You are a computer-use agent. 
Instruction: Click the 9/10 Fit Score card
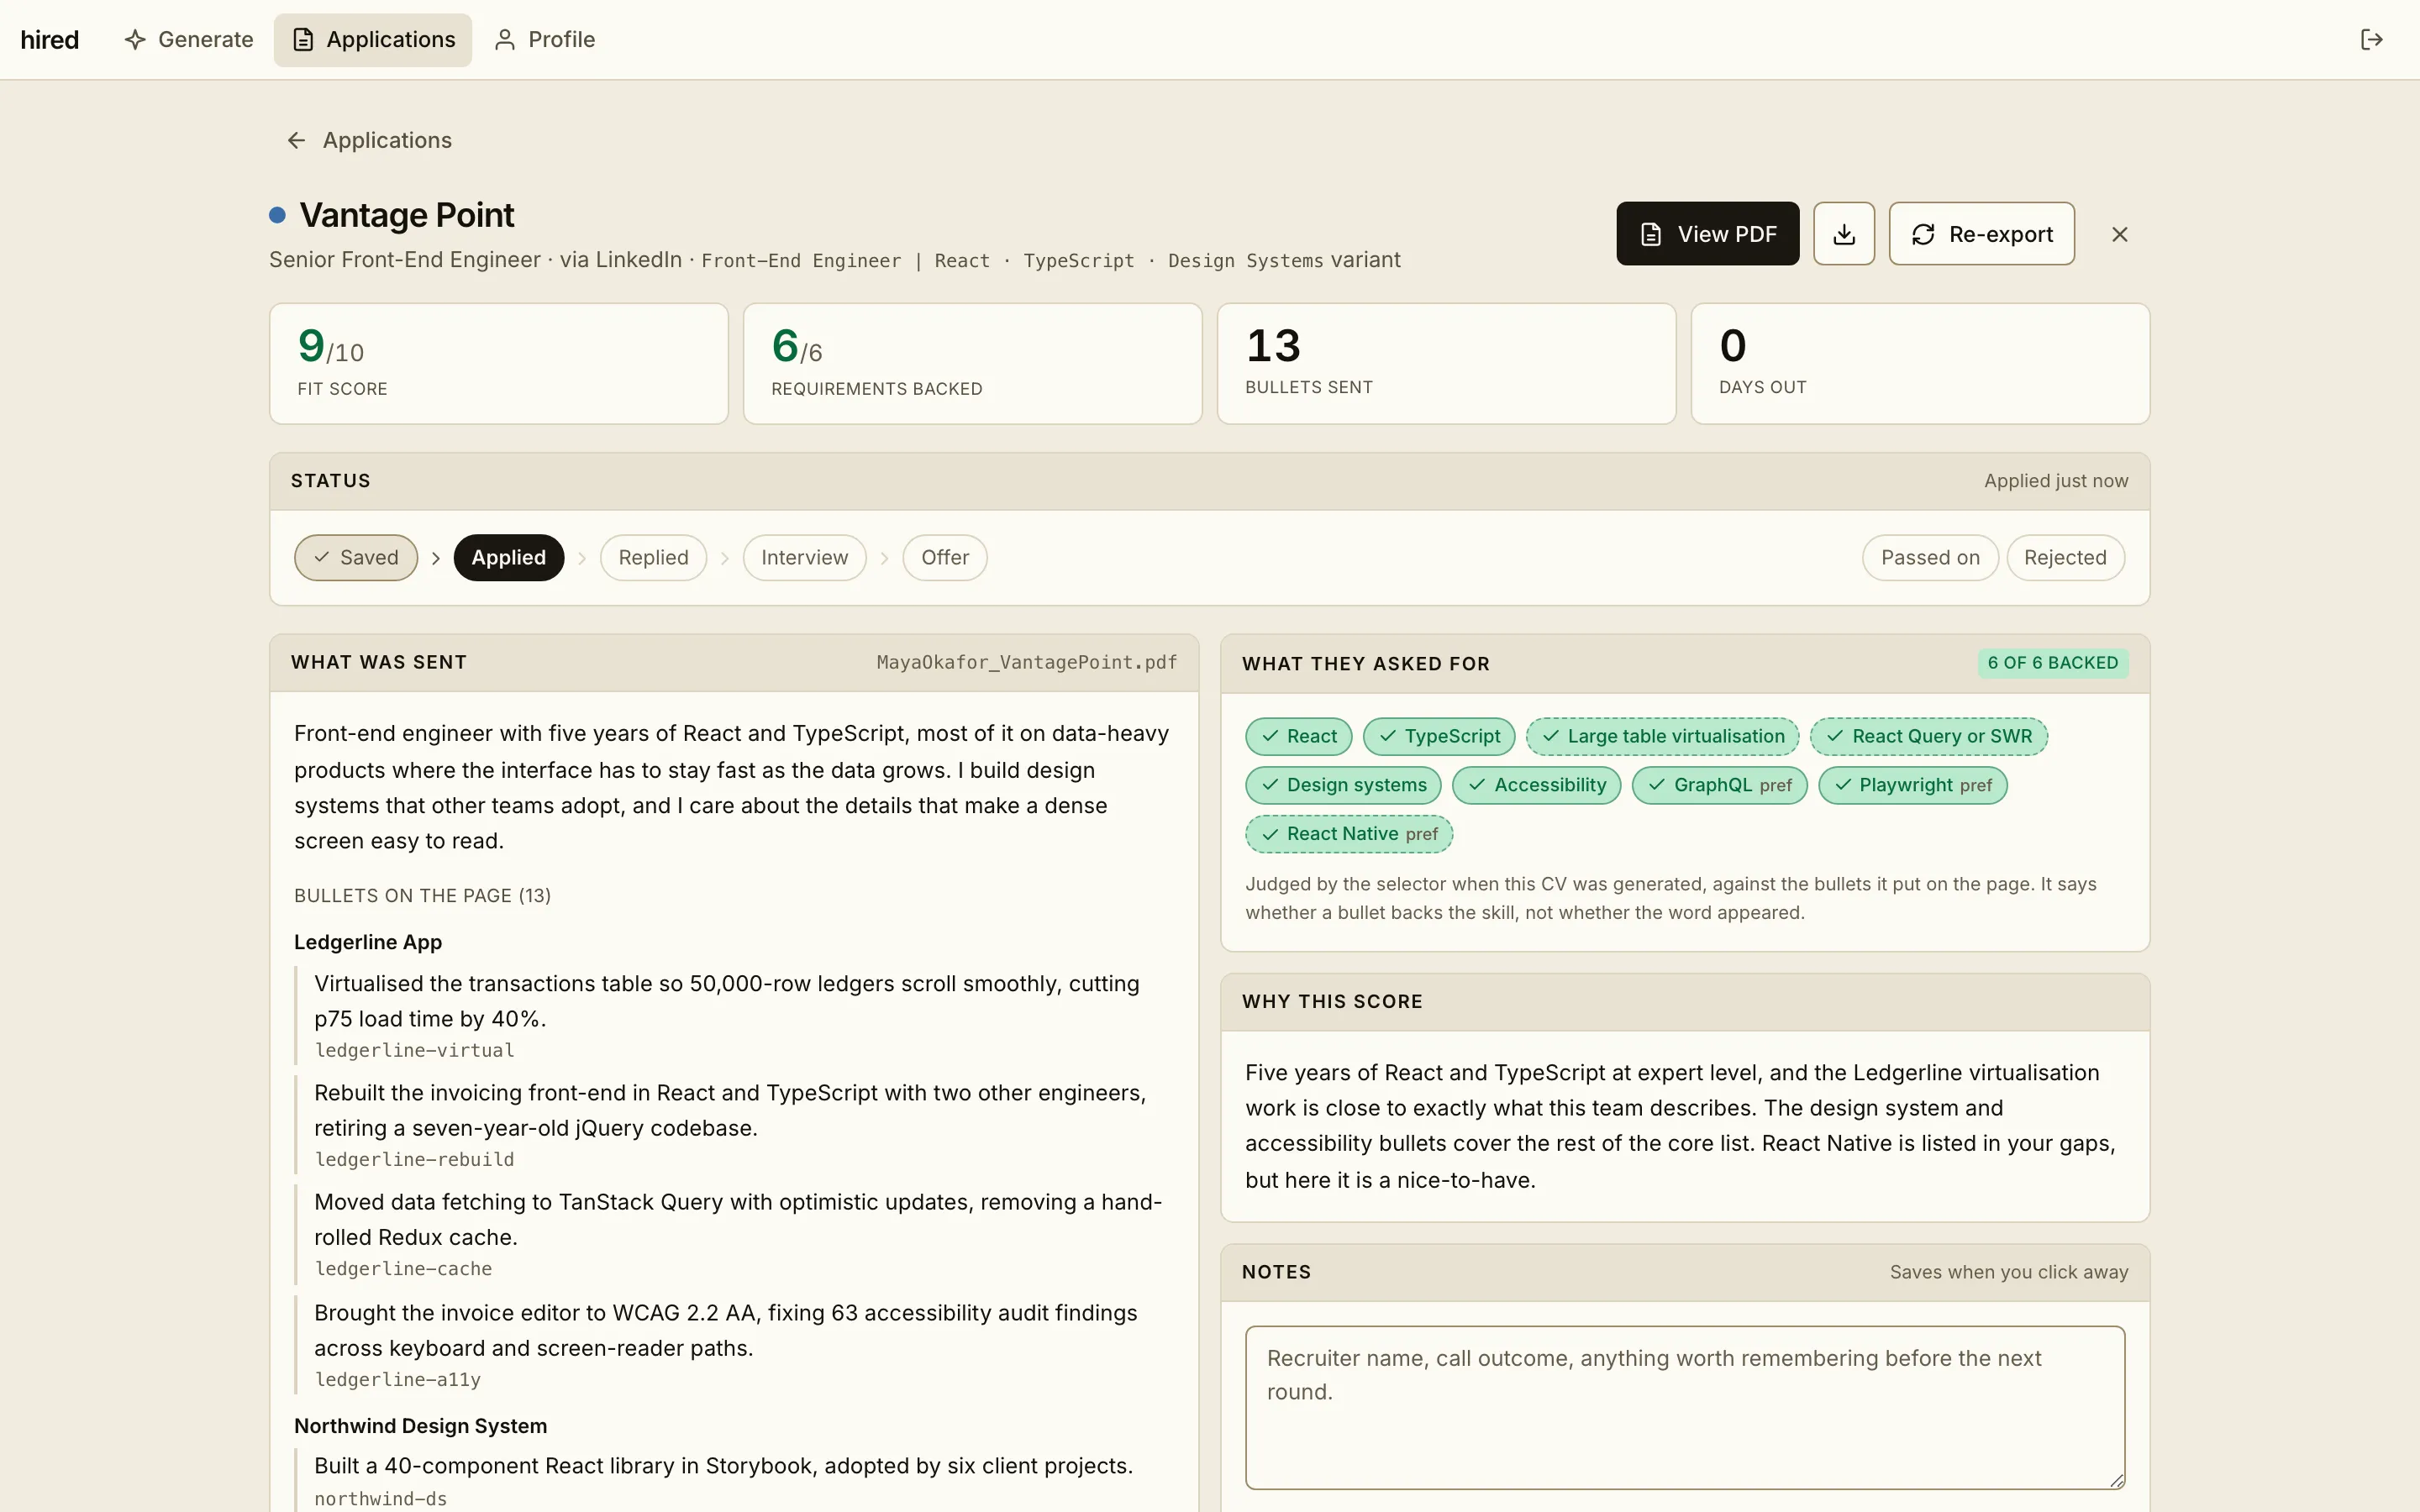coord(498,364)
